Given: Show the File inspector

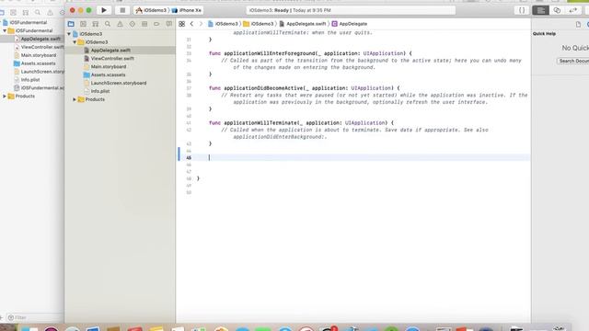Looking at the screenshot, I should 578,25.
